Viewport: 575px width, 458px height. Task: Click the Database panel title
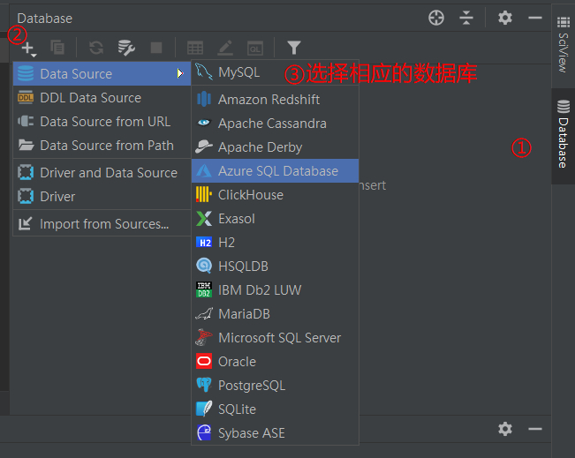pos(45,19)
